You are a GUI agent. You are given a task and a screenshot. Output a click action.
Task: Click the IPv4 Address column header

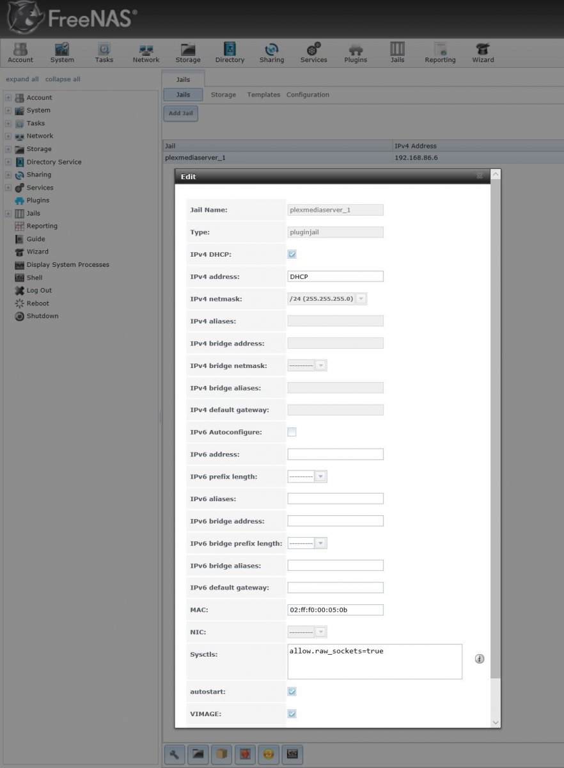coord(478,146)
